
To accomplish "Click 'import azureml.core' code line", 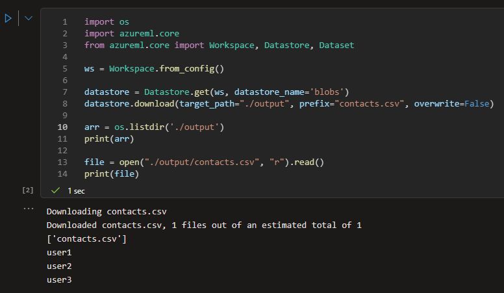I will coord(132,33).
